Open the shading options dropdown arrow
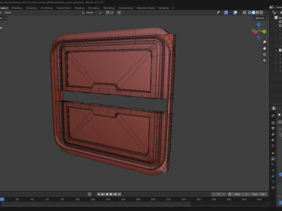The image size is (282, 211). coord(265,12)
